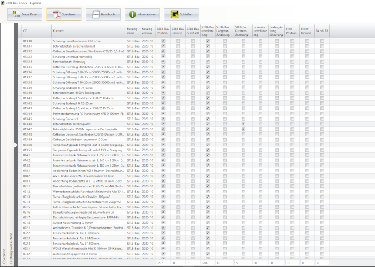Toggle Freie Position checkbox for row 014.1
Viewport: 375px width, 267px height.
[292, 155]
